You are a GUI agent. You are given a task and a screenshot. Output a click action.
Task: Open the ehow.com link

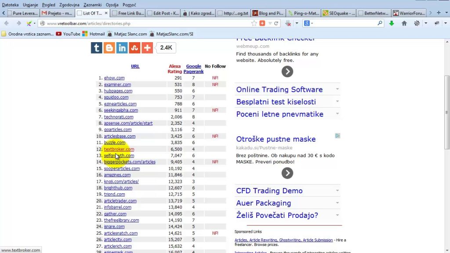point(114,78)
